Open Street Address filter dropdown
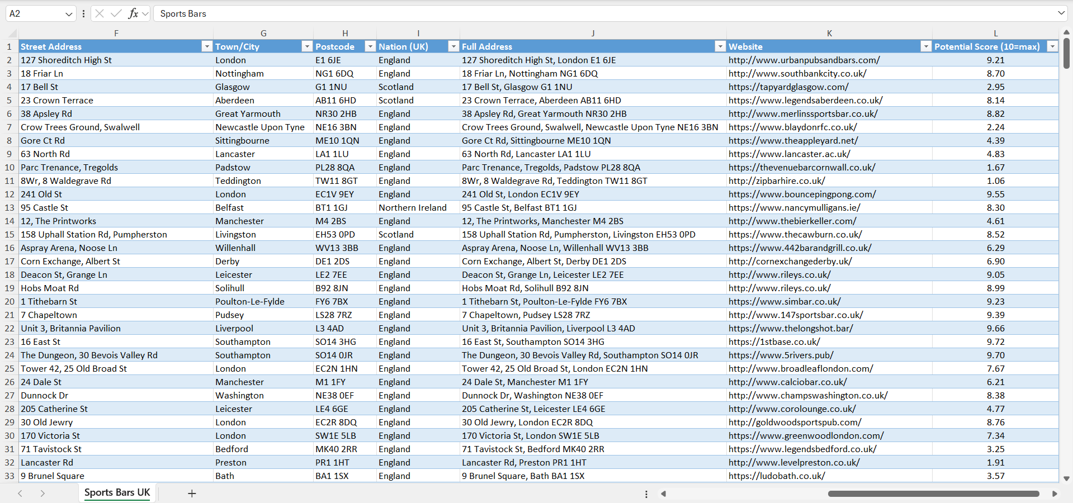1073x503 pixels. pos(207,46)
